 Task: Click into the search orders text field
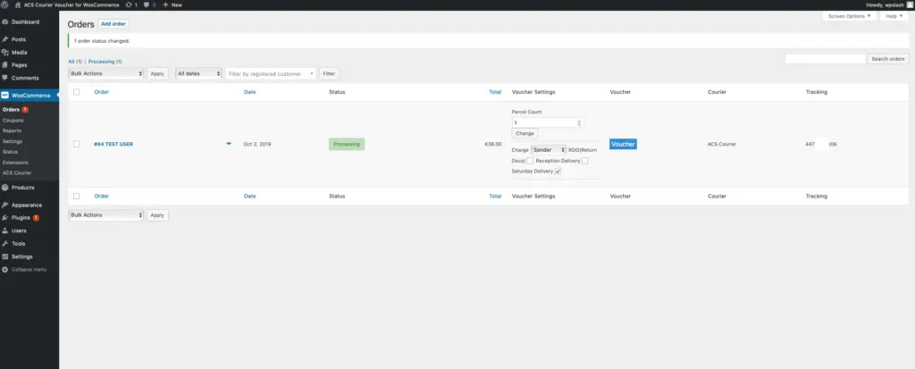coord(825,59)
